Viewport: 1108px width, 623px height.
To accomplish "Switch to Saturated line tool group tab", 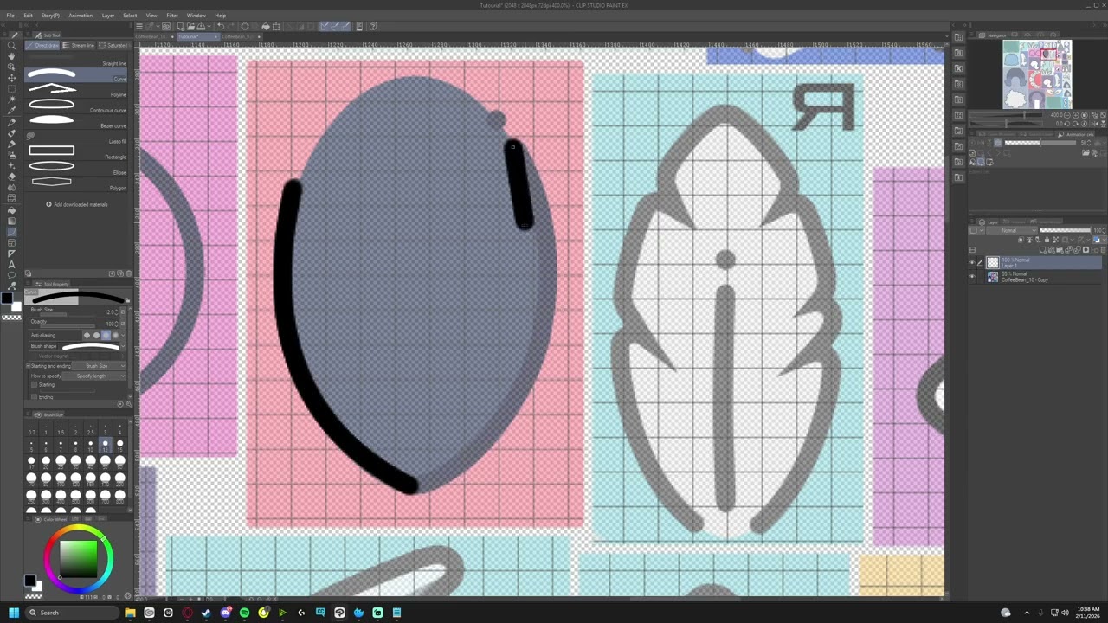I will [114, 45].
